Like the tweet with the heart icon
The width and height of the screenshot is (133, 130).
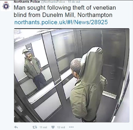53,127
